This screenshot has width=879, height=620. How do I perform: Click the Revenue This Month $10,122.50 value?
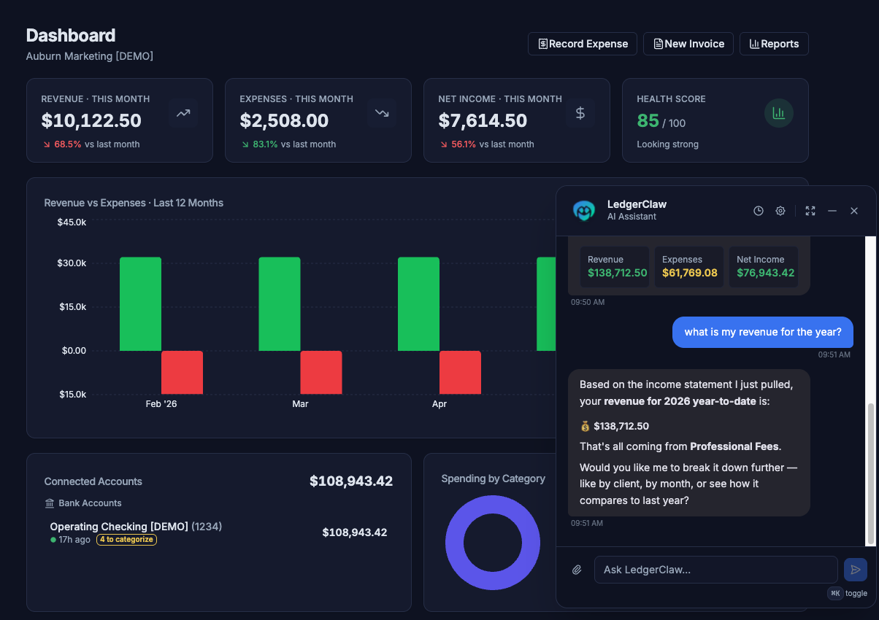tap(91, 121)
